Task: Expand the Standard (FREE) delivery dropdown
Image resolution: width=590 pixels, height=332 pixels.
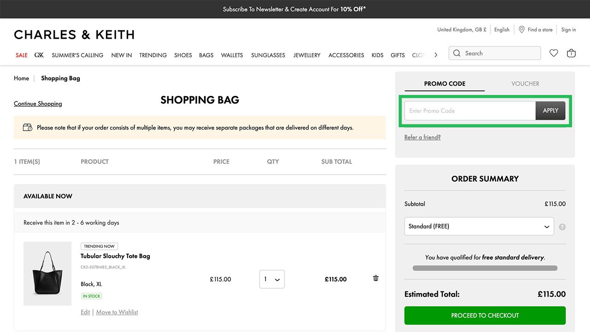Action: coord(479,226)
